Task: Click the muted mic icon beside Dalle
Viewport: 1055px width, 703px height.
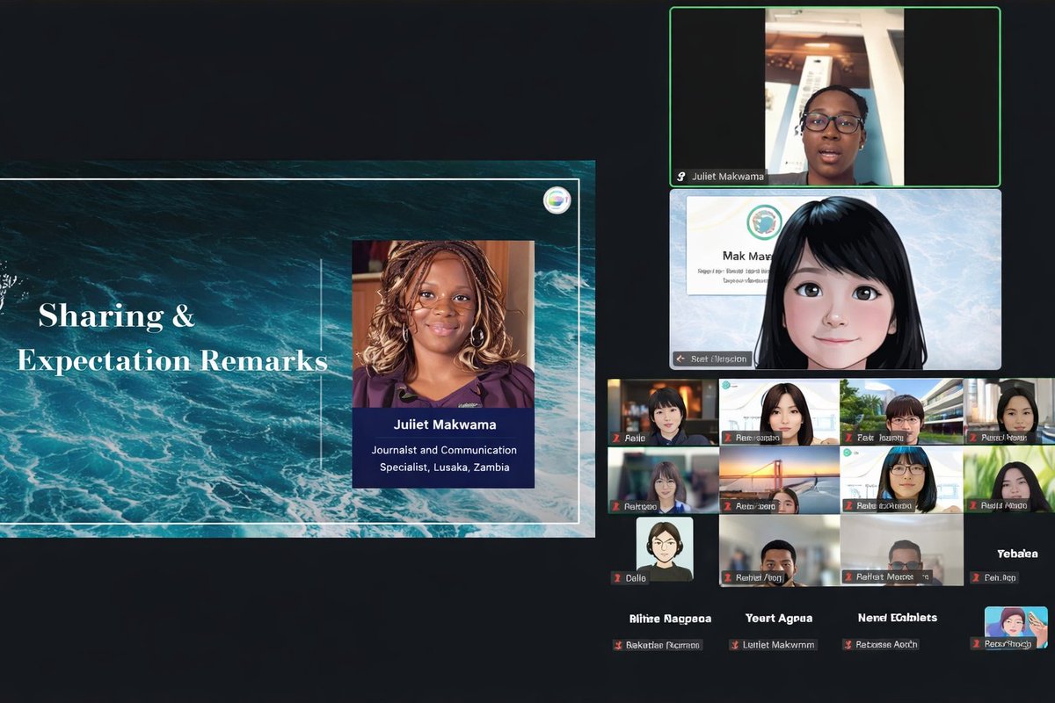Action: [617, 578]
